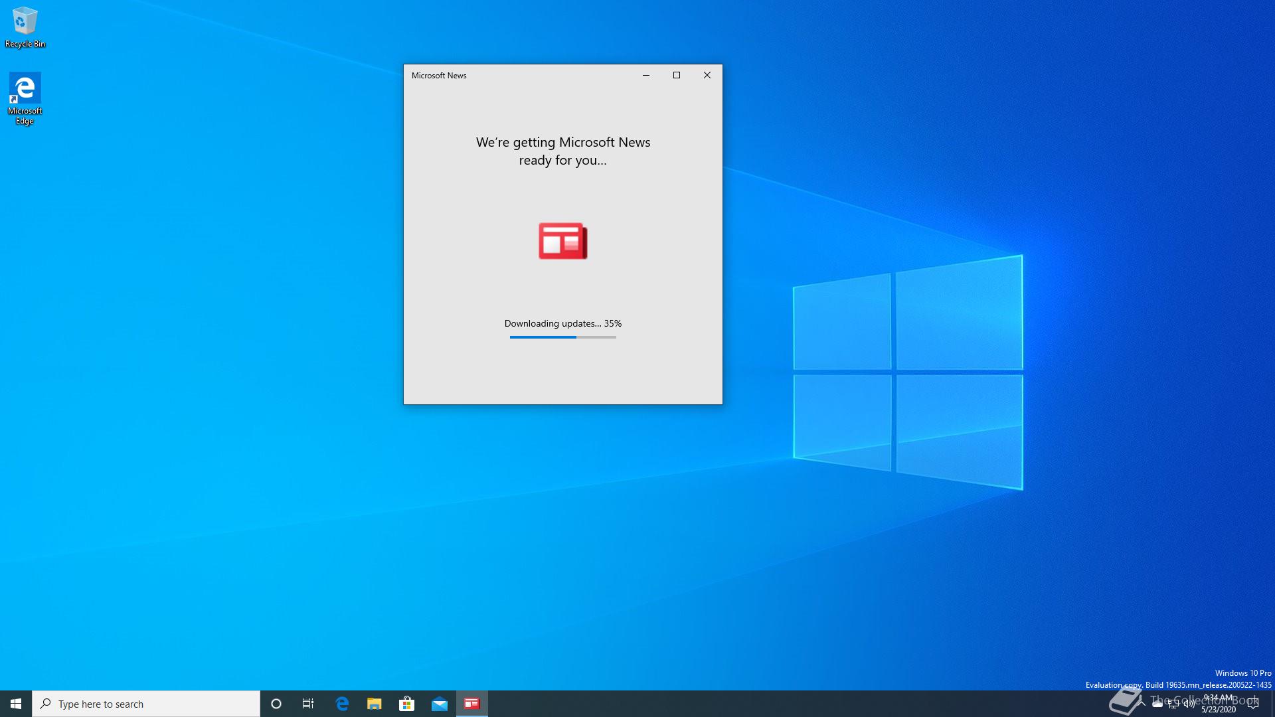Open Microsoft Store from the taskbar
Image resolution: width=1275 pixels, height=717 pixels.
[x=406, y=704]
